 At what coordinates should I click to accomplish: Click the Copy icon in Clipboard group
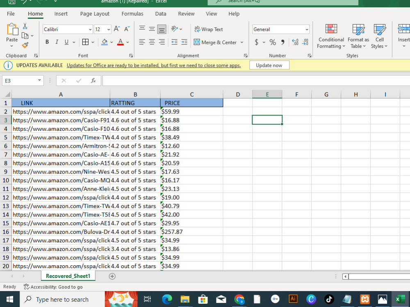(25, 36)
